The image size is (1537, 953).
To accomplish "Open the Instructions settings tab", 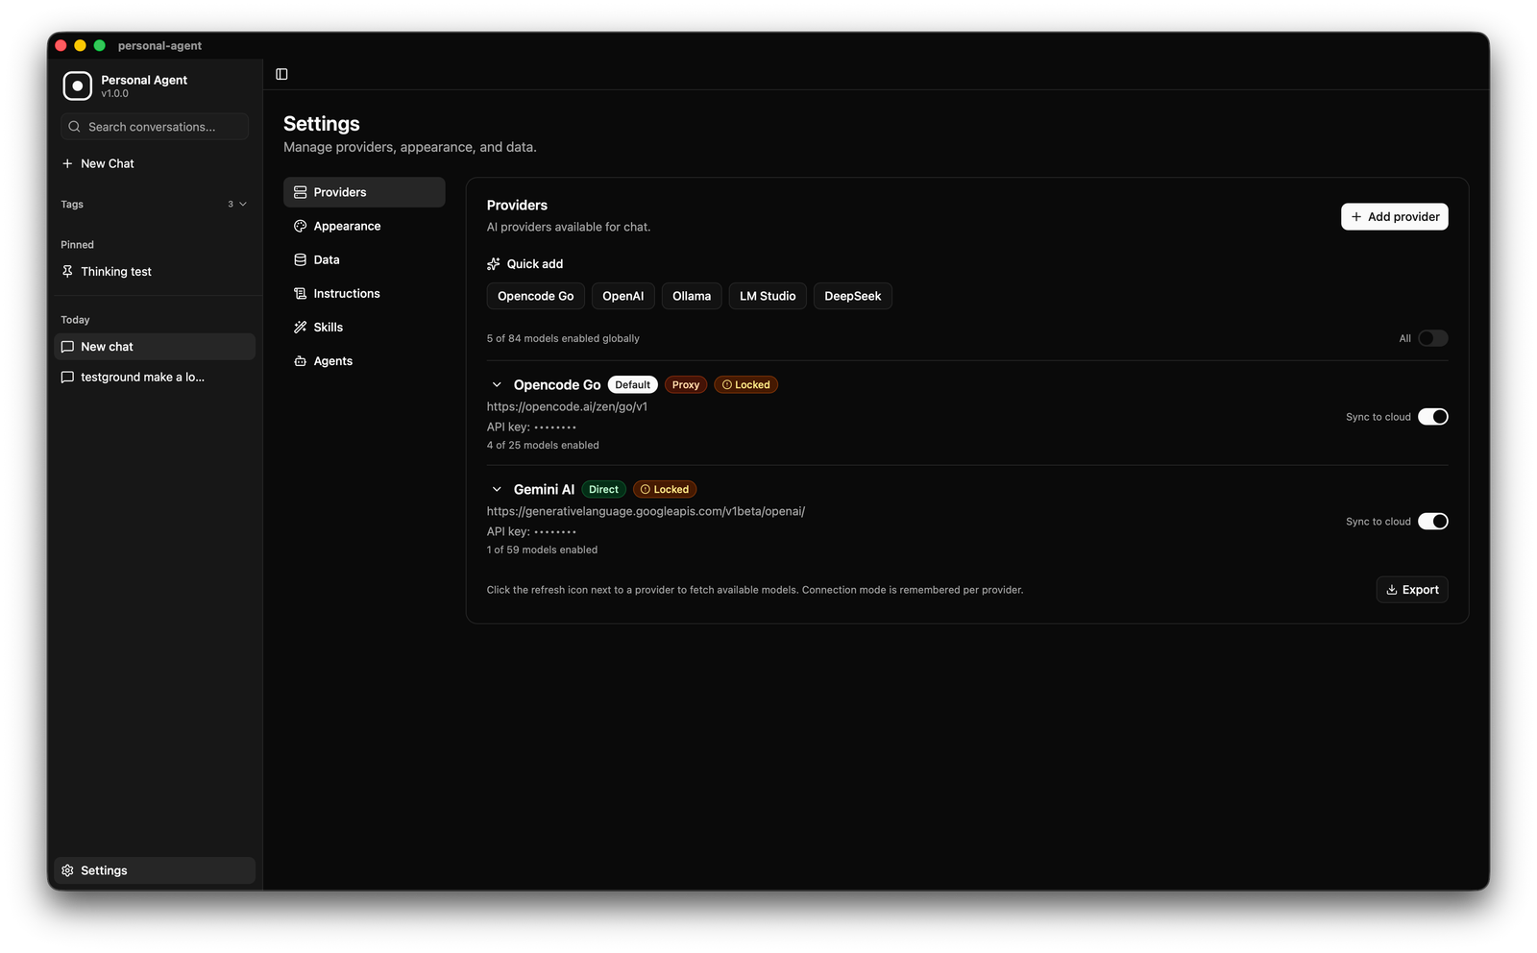I will pyautogui.click(x=364, y=293).
